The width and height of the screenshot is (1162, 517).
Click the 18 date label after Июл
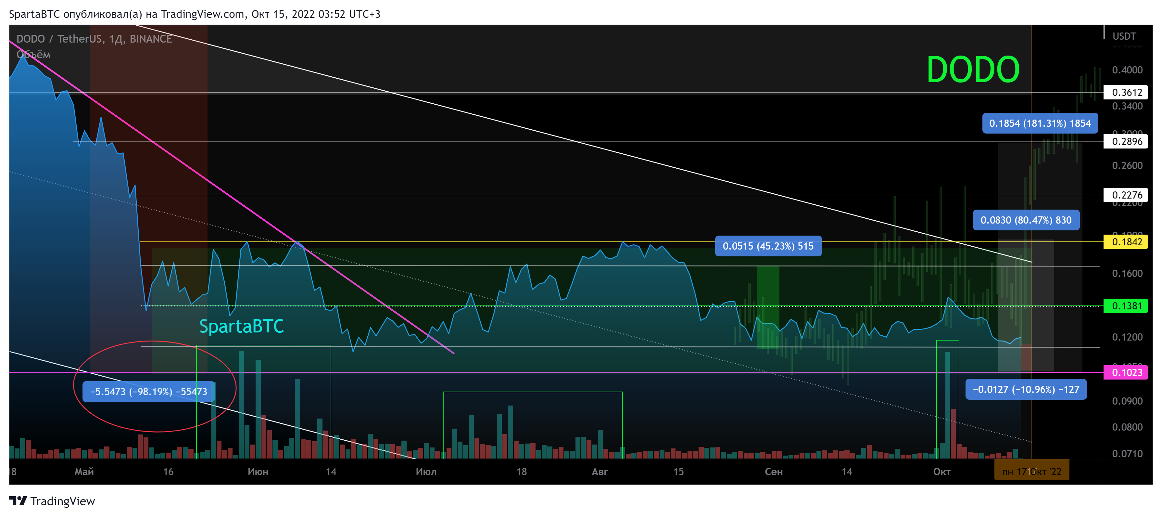522,472
